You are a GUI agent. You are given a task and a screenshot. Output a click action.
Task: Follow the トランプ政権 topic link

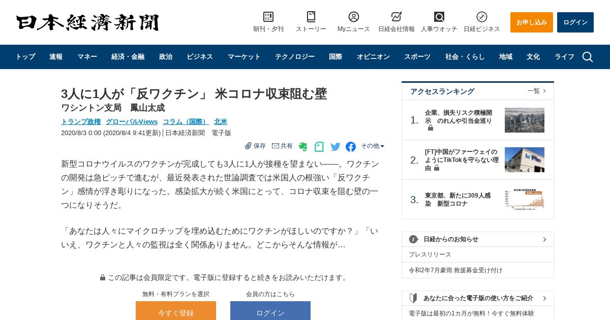81,121
